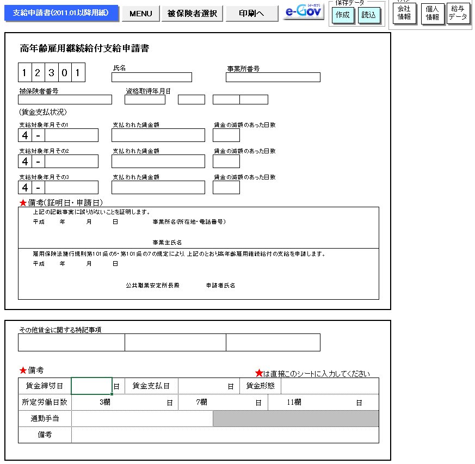The width and height of the screenshot is (475, 464).
Task: Click 読込 to load saved data
Action: (x=368, y=15)
